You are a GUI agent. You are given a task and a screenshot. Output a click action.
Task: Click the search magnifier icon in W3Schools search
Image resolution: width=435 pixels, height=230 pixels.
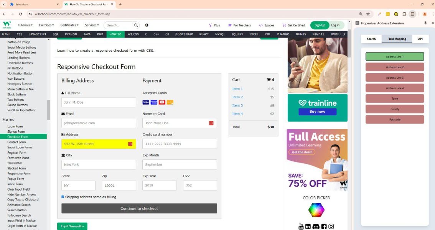point(136,25)
